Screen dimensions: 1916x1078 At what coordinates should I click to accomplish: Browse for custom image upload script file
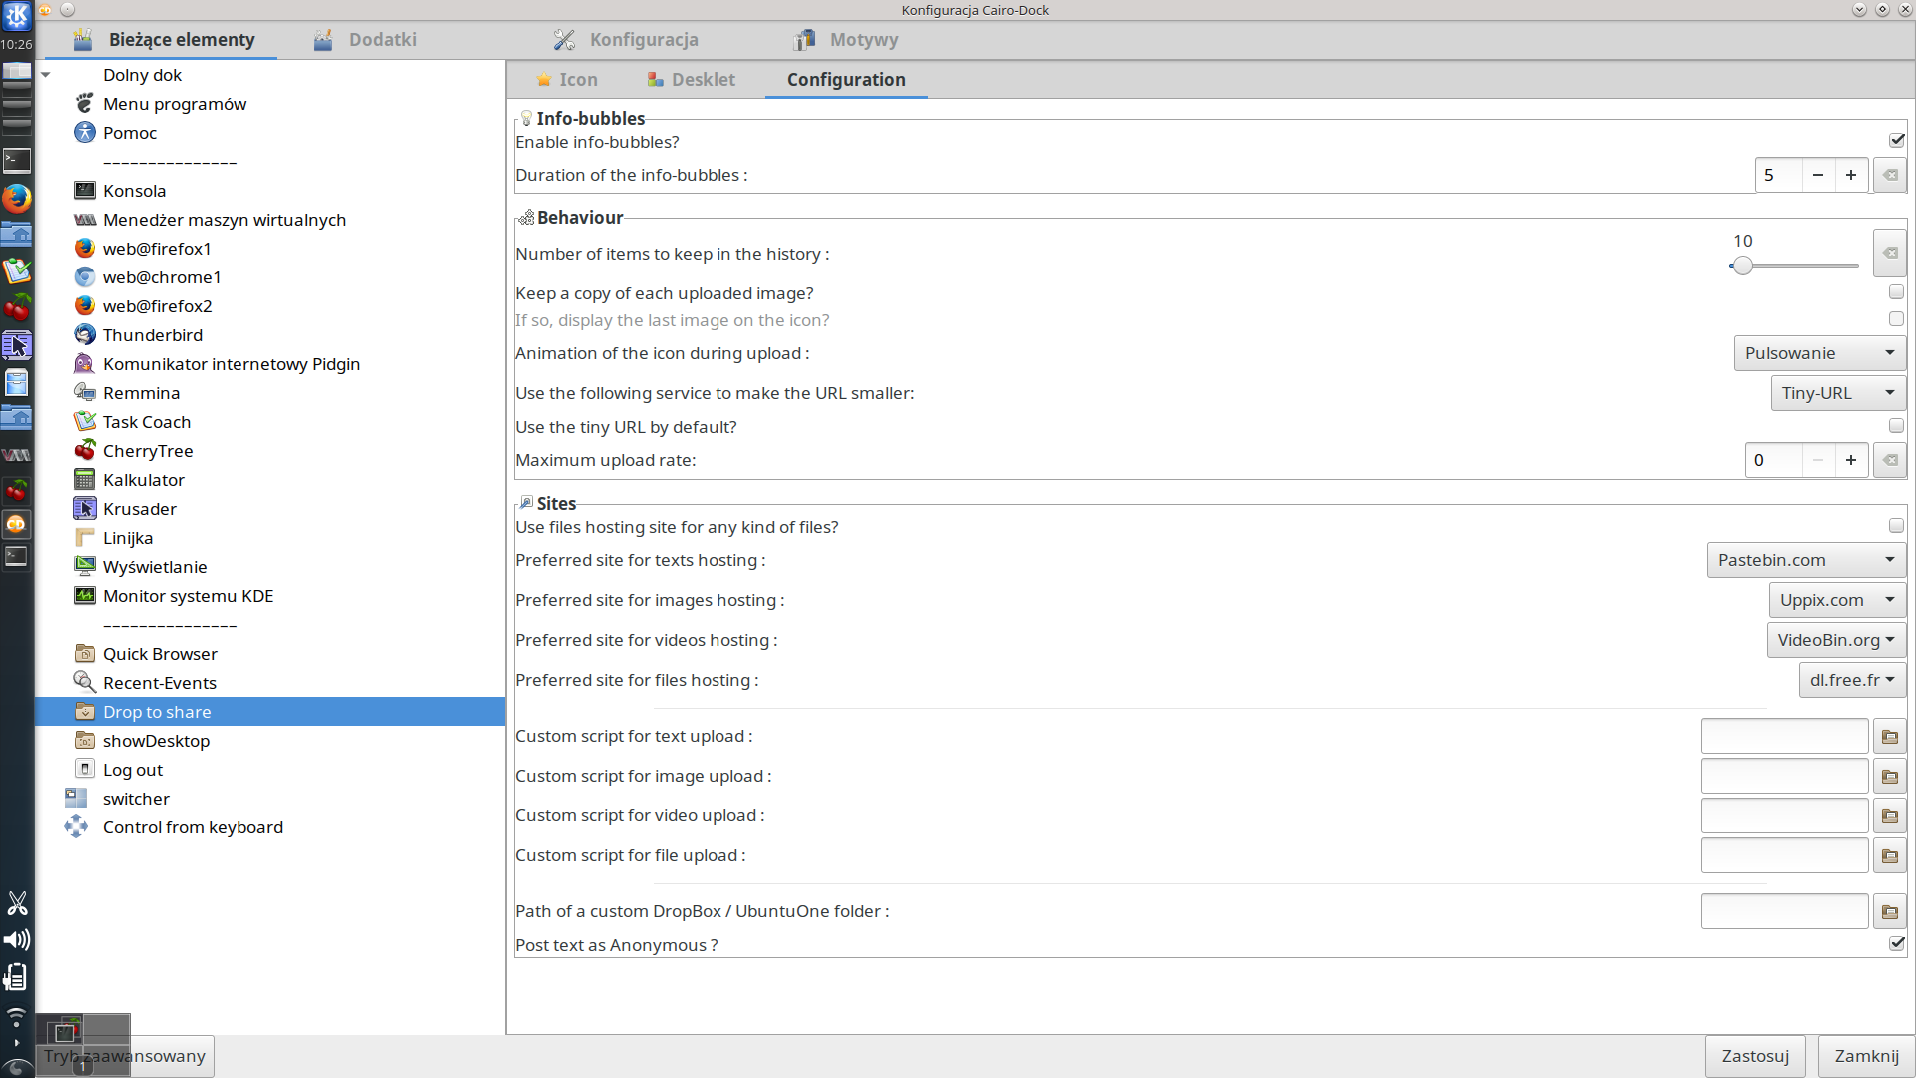point(1889,777)
